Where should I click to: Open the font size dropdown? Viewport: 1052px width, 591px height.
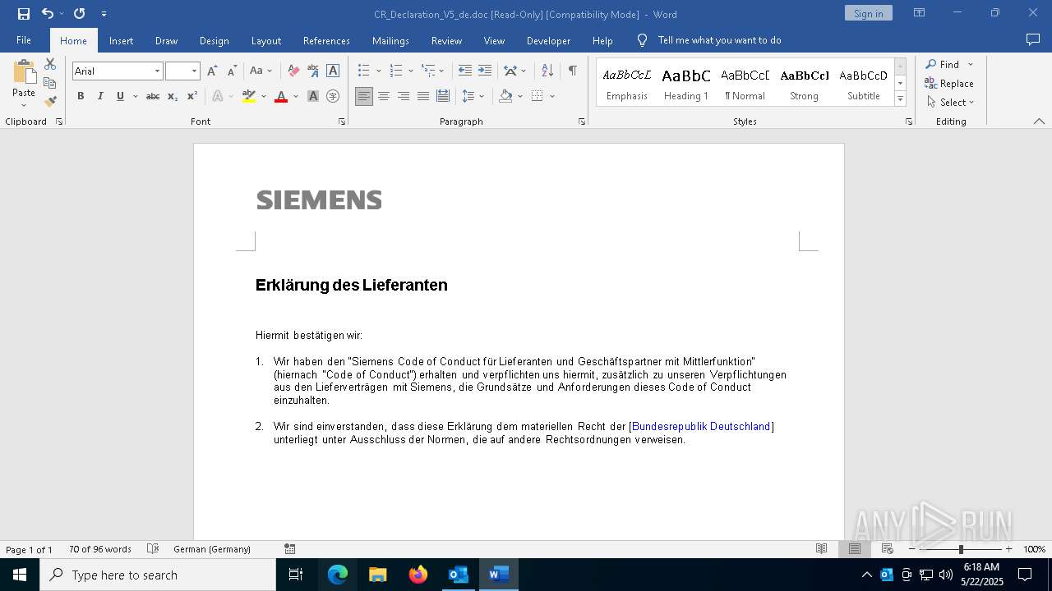click(x=194, y=71)
